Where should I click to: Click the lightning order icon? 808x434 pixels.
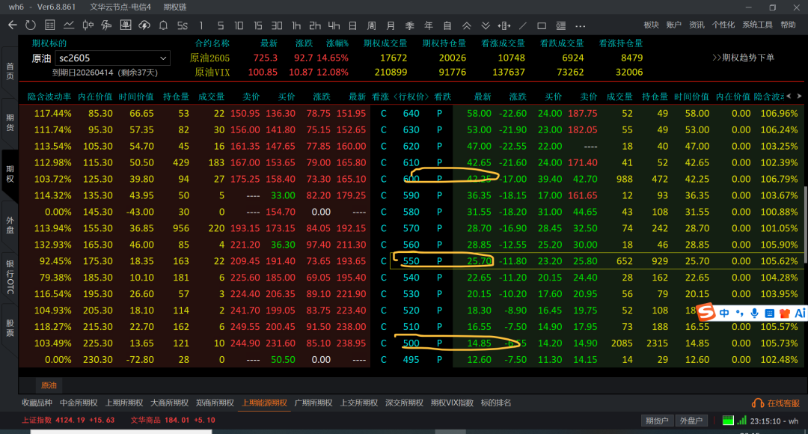(x=107, y=25)
